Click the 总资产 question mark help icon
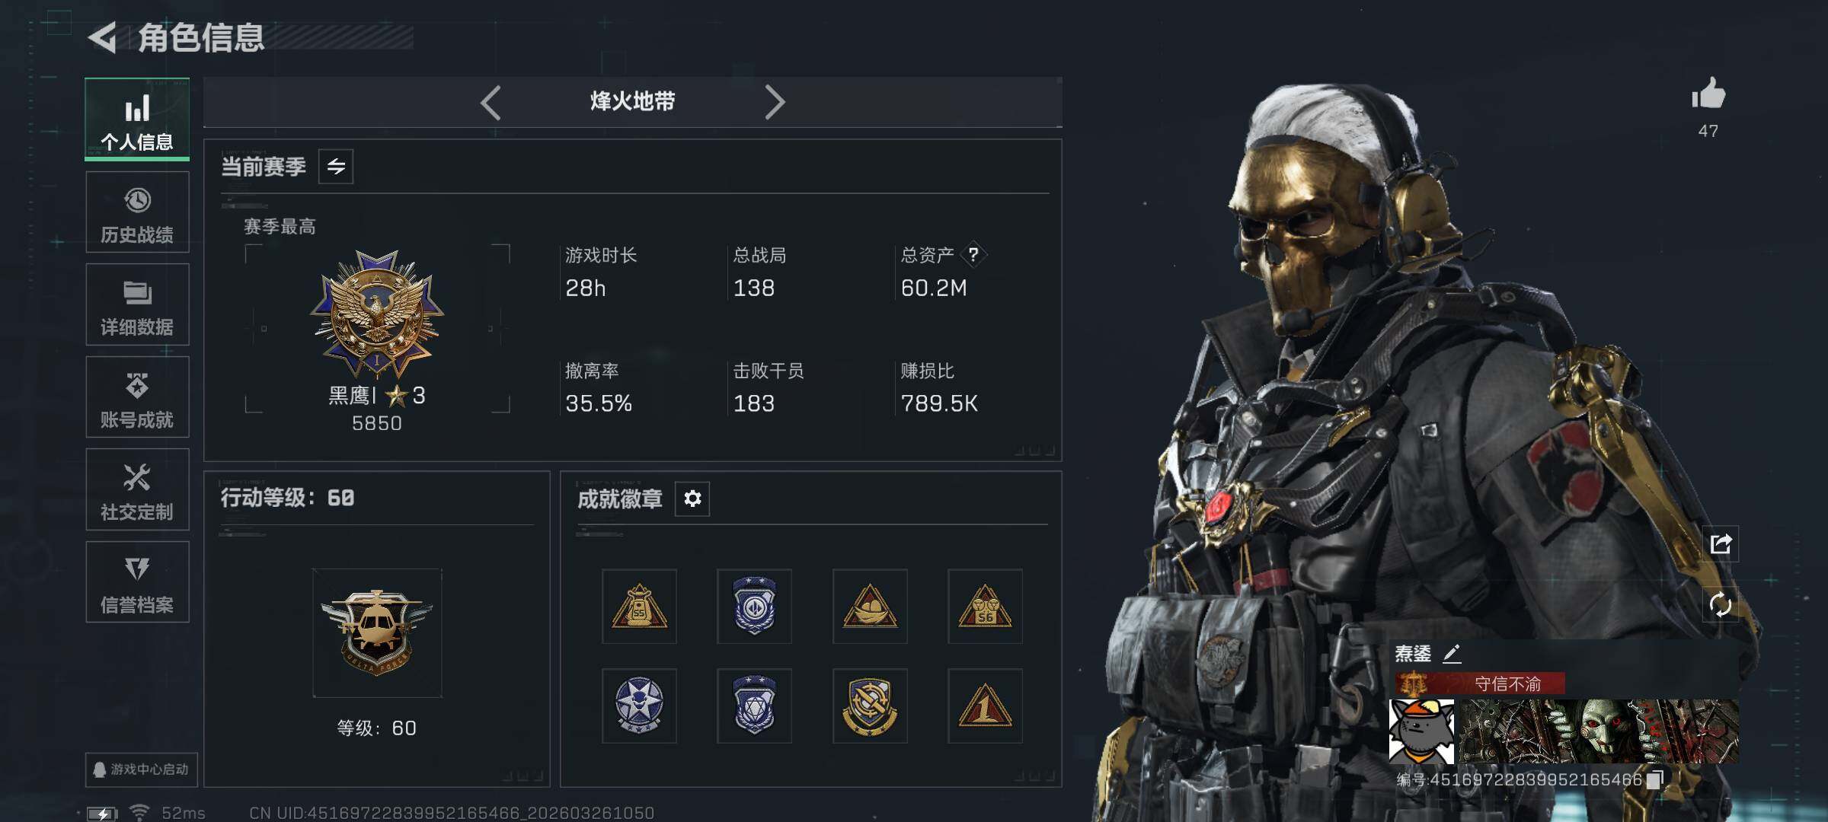The width and height of the screenshot is (1828, 822). click(x=973, y=255)
